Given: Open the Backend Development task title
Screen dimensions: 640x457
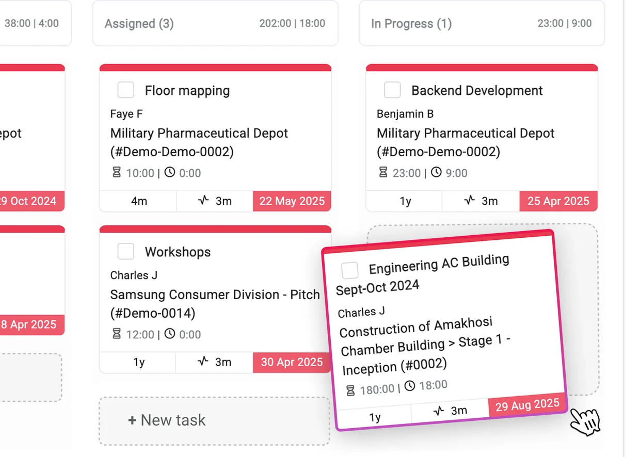Looking at the screenshot, I should [x=477, y=90].
